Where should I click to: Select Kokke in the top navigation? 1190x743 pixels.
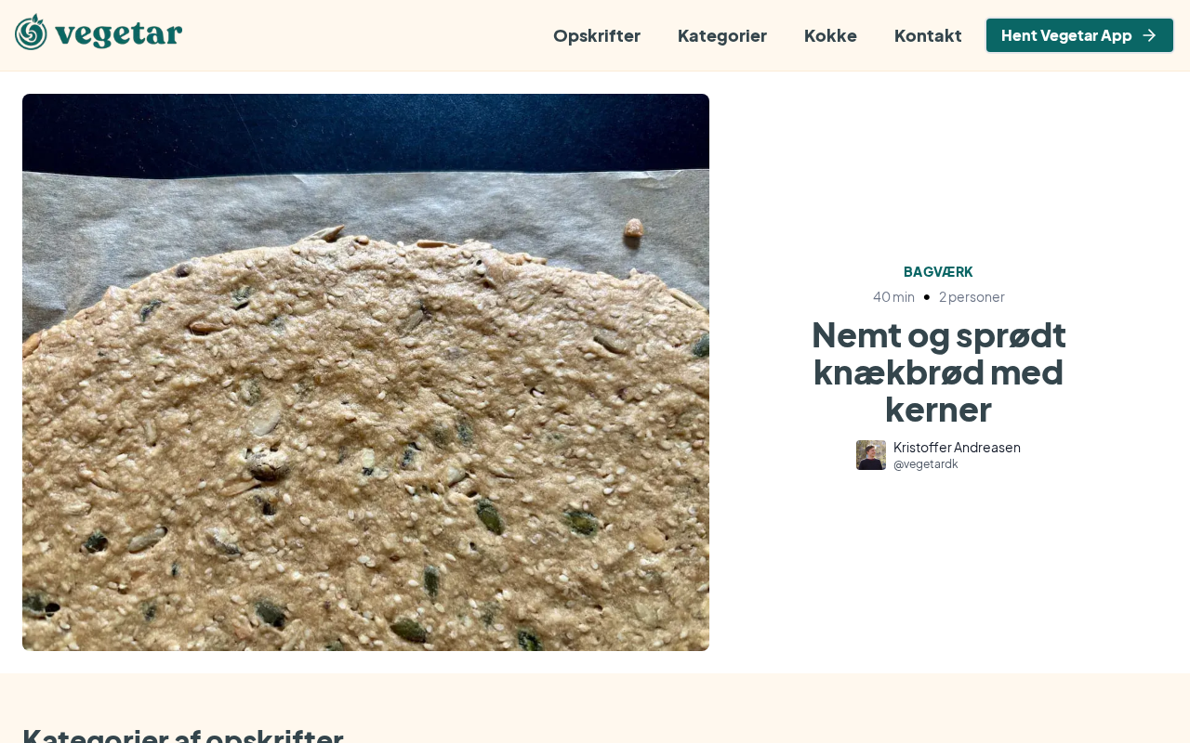coord(830,35)
